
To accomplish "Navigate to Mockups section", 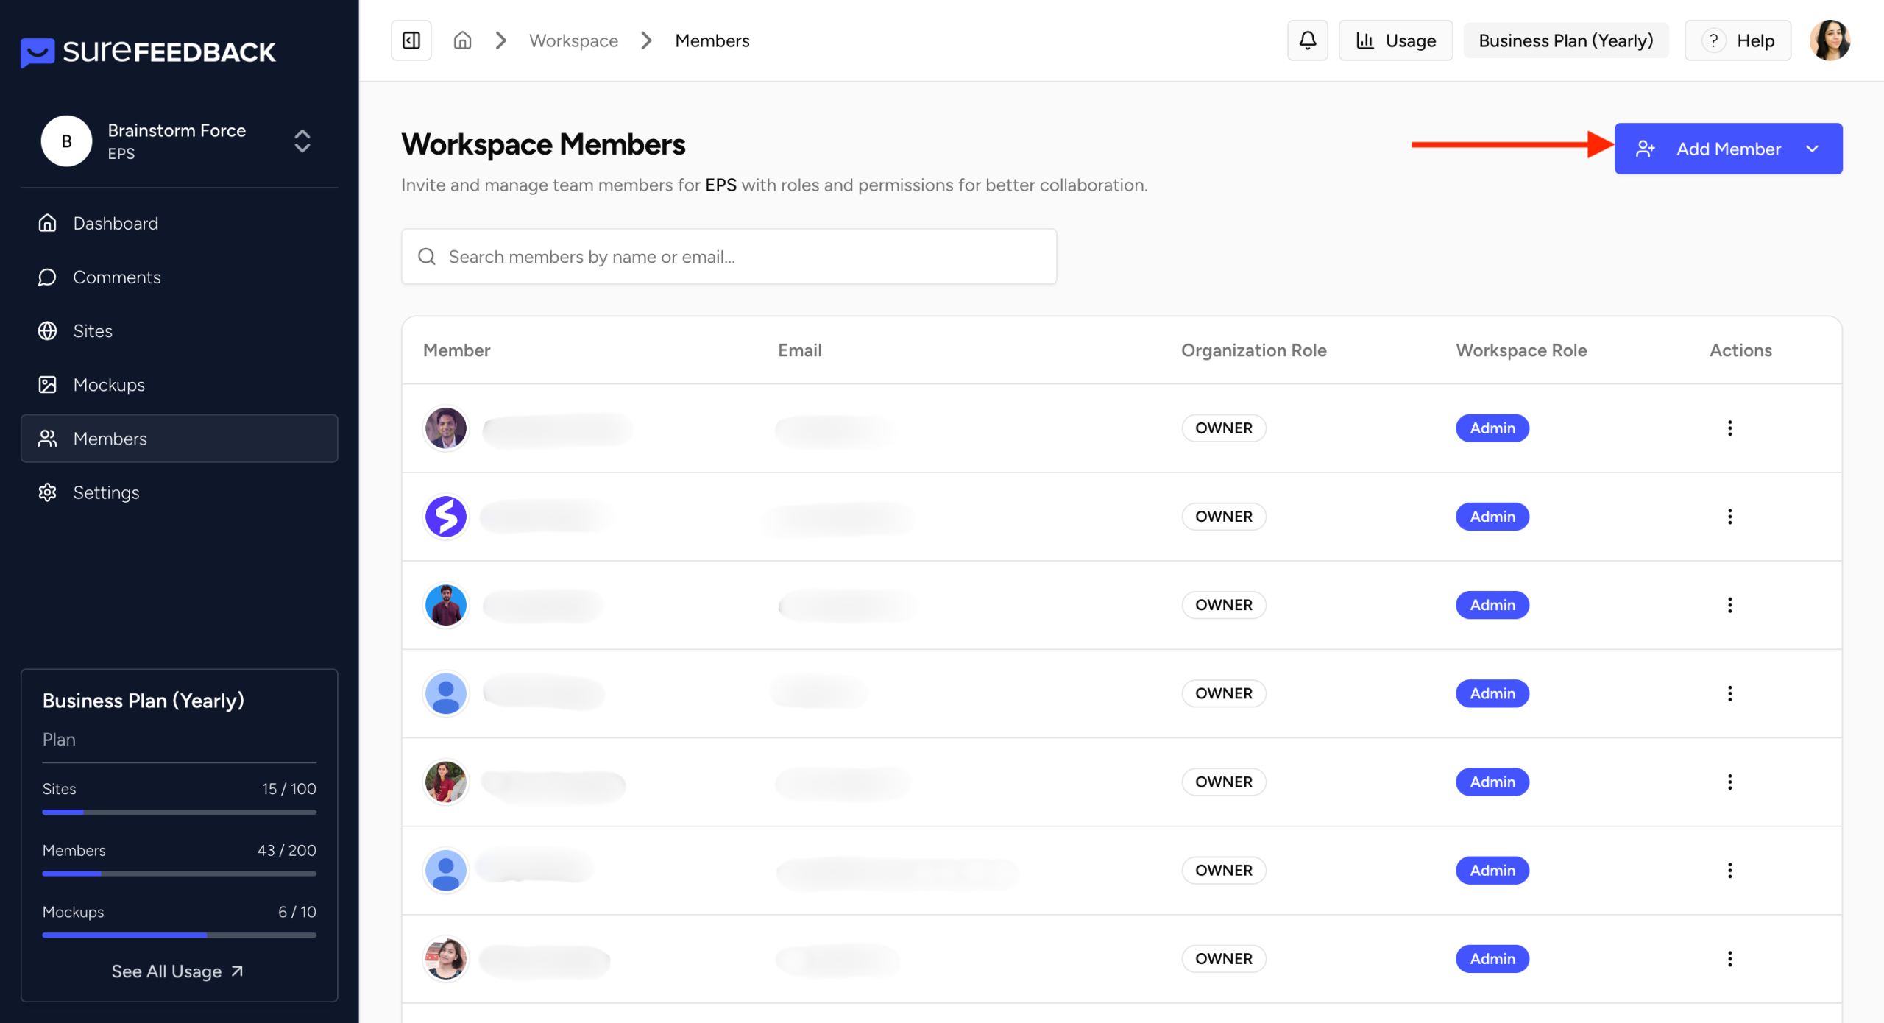I will click(x=109, y=385).
